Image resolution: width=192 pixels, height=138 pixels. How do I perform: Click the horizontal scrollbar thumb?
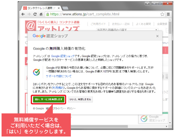99,126
